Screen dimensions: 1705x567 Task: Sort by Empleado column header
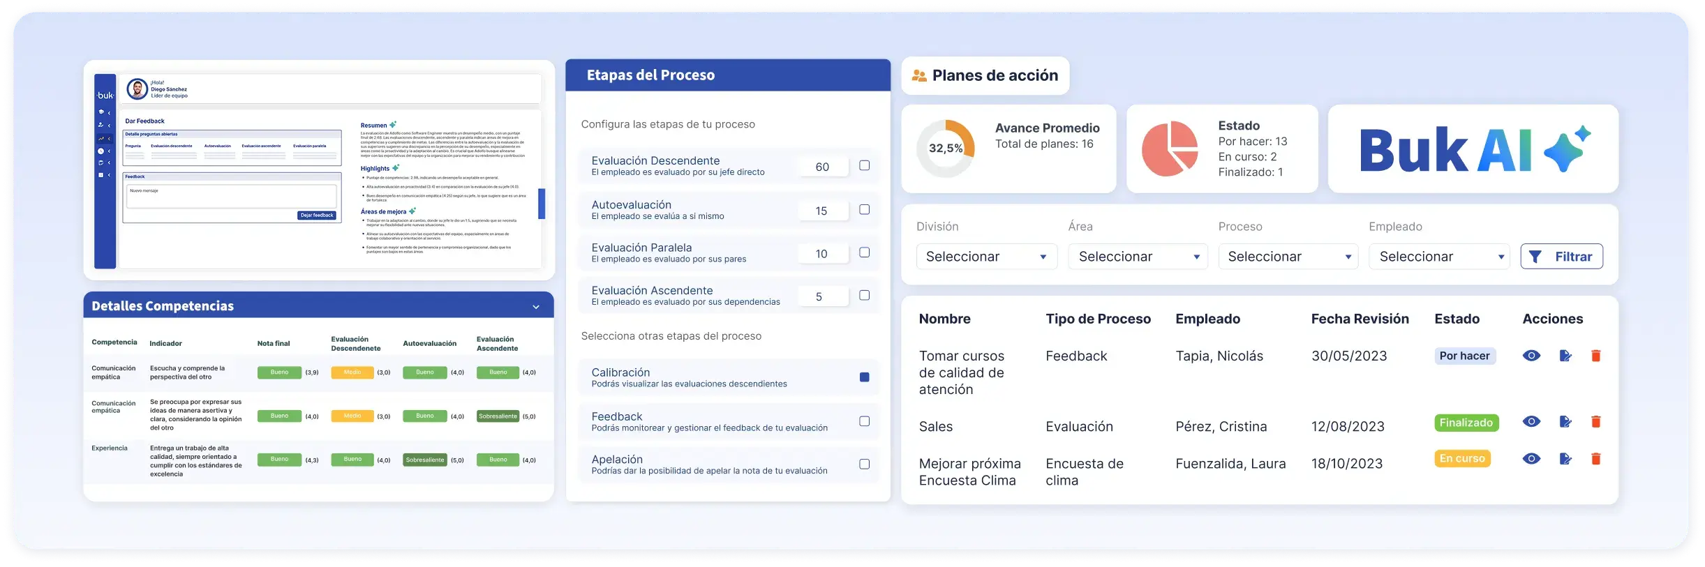tap(1207, 319)
